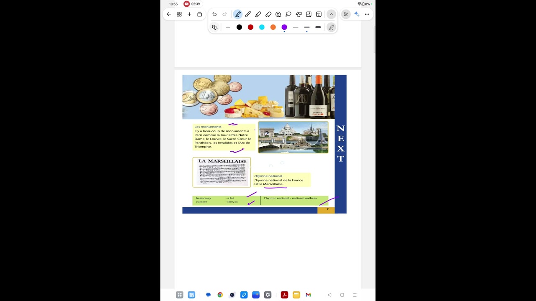Tap the Android back navigation button
Image resolution: width=536 pixels, height=301 pixels.
[x=330, y=295]
